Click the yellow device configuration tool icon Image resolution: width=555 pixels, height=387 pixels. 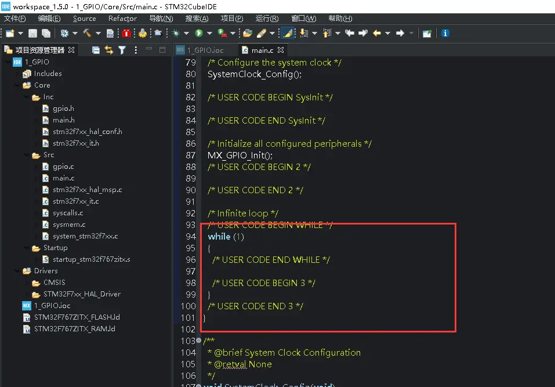[143, 33]
